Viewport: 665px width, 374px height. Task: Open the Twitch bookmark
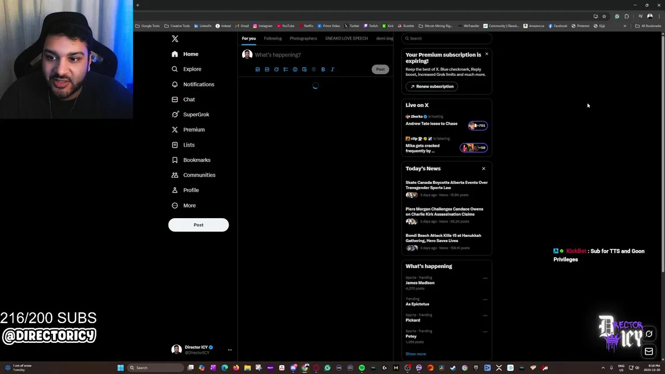pyautogui.click(x=371, y=26)
